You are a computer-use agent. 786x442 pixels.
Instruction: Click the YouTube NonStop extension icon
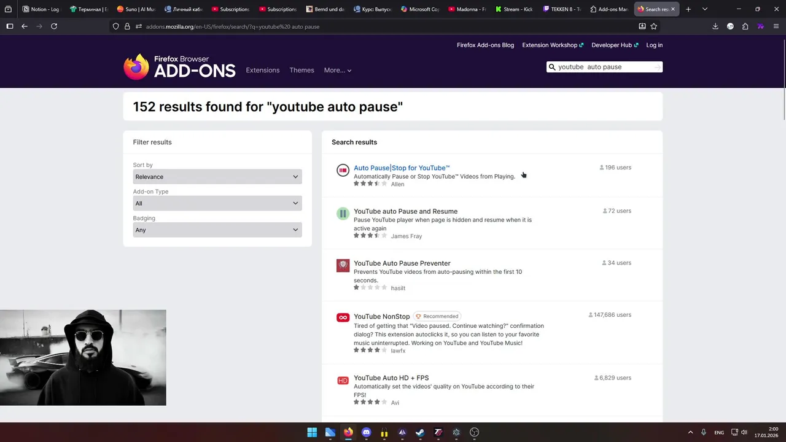click(343, 317)
